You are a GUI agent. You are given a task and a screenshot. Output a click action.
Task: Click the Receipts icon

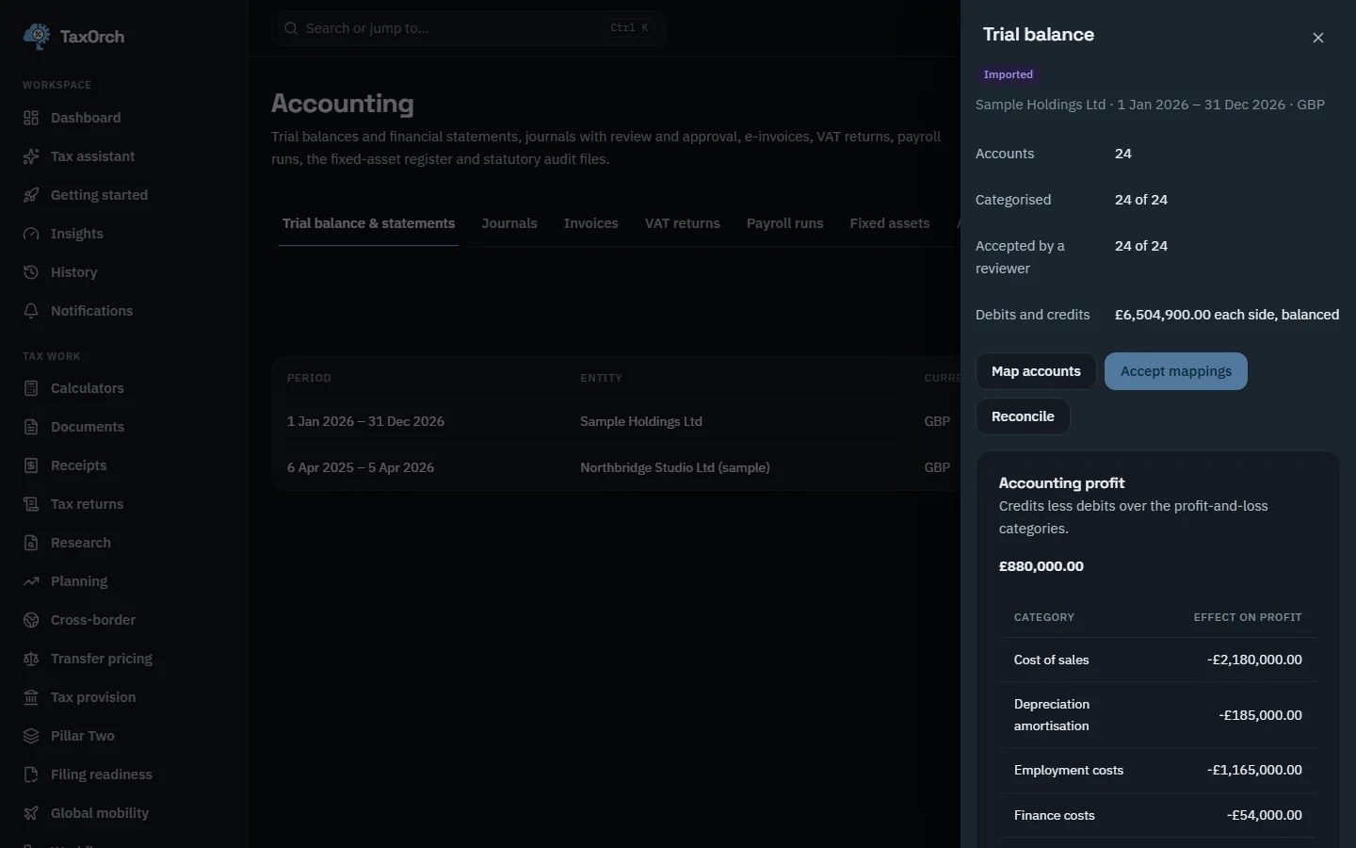pos(31,465)
